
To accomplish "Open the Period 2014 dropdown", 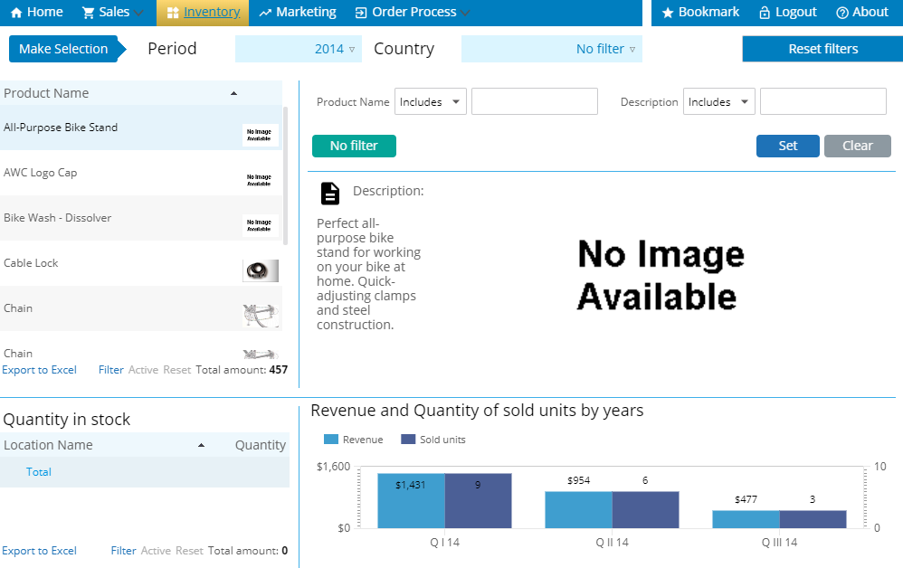I will coord(298,49).
